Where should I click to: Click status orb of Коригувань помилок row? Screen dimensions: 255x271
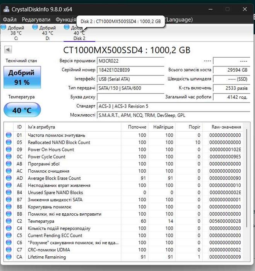(x=9, y=207)
